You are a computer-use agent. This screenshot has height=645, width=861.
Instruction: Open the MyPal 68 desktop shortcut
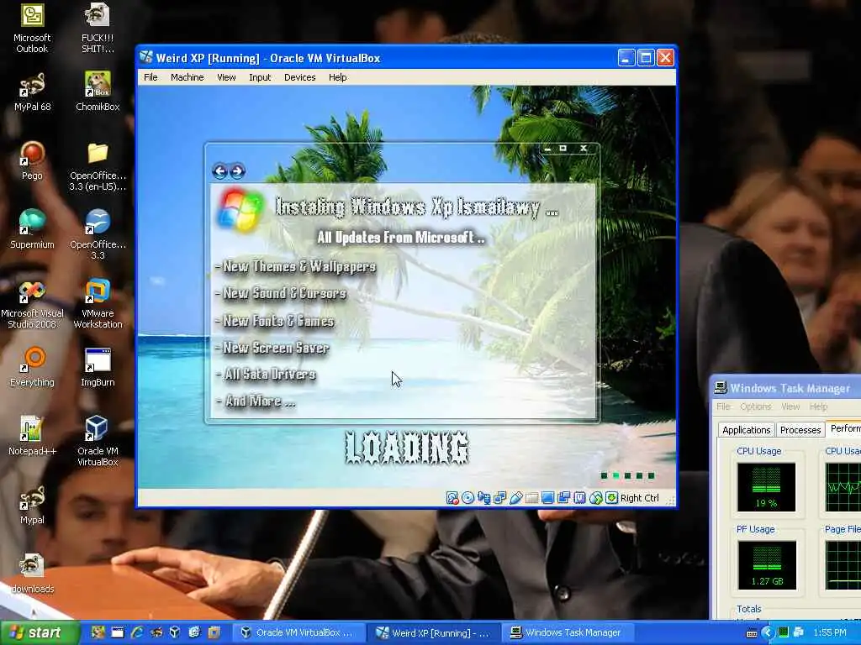click(32, 92)
